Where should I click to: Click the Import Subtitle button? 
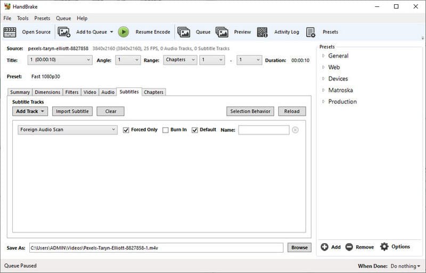(72, 111)
